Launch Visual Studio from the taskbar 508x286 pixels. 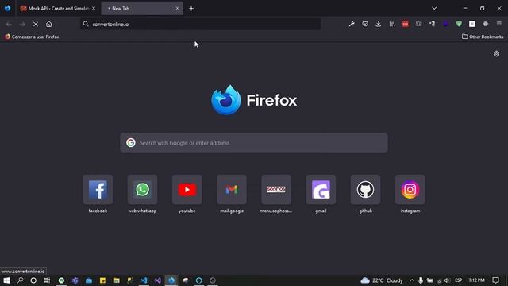tap(158, 280)
